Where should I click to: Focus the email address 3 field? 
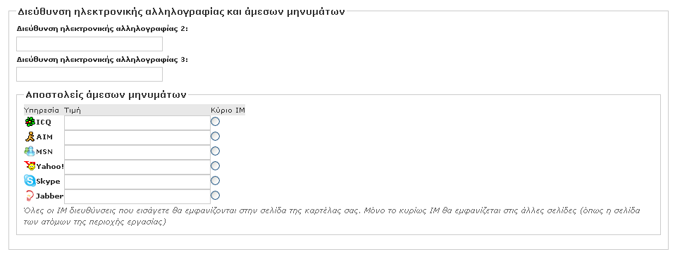pyautogui.click(x=89, y=74)
